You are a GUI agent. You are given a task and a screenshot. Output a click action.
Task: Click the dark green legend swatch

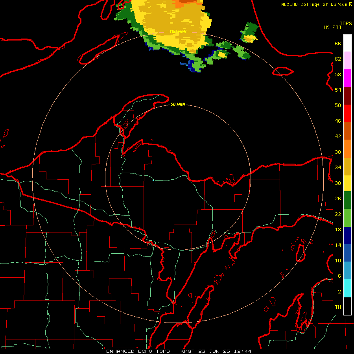347,200
